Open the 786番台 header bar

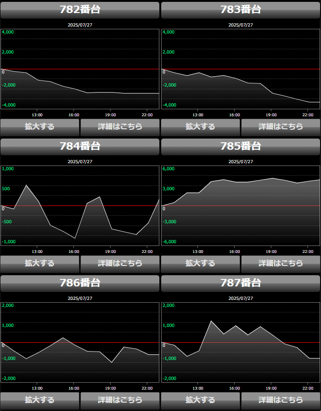click(80, 283)
